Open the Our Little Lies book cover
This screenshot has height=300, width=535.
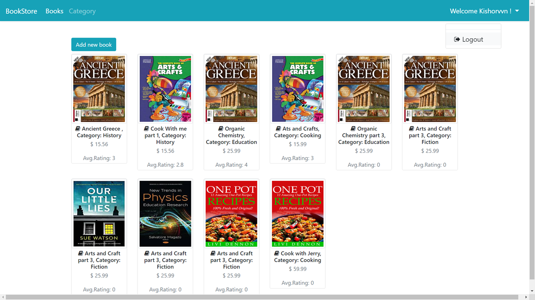tap(99, 214)
